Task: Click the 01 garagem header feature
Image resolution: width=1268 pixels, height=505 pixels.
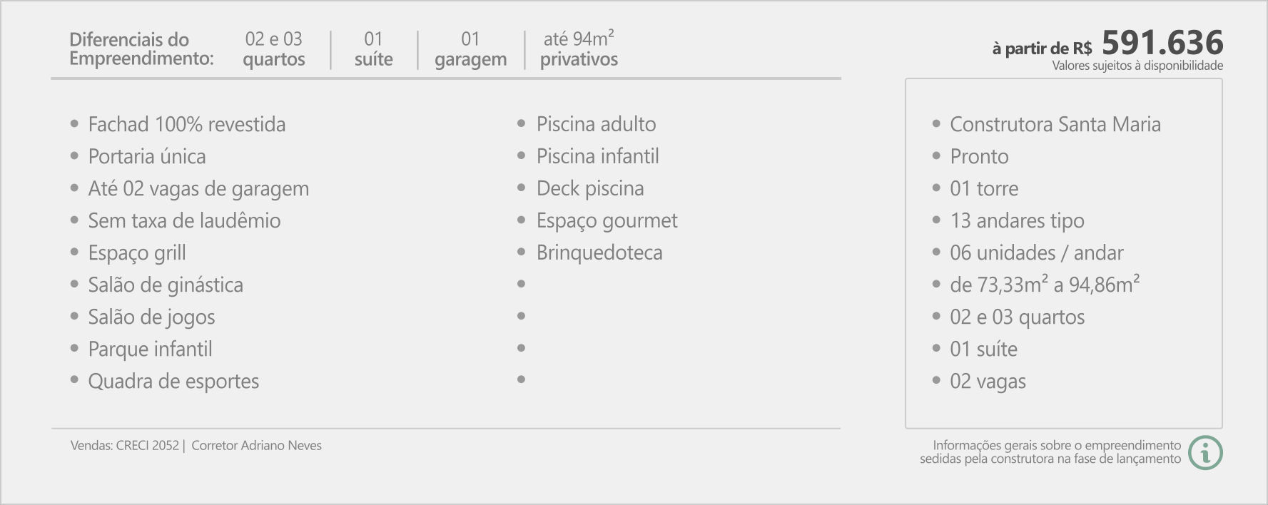Action: pos(471,49)
